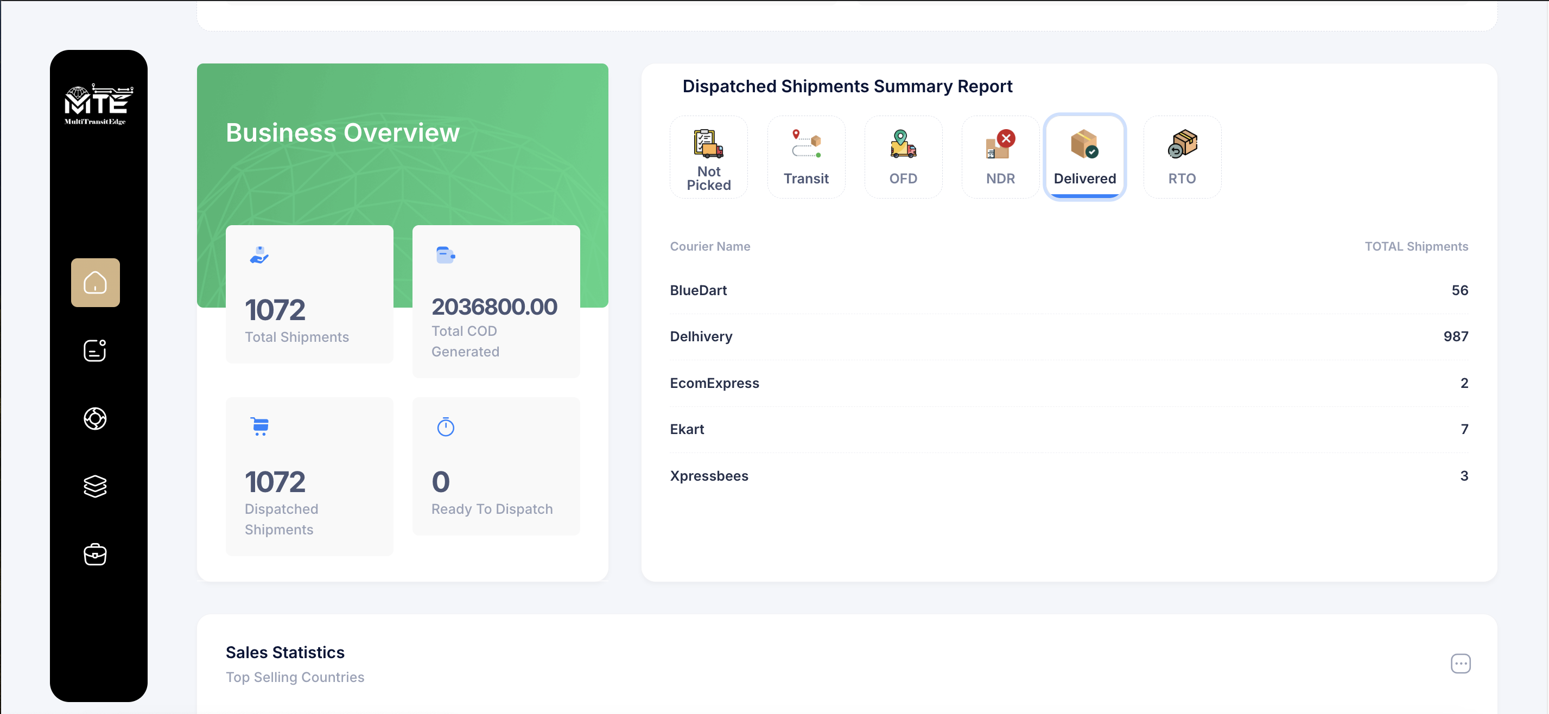This screenshot has height=714, width=1549.
Task: Select the BlueDart courier row
Action: click(1069, 290)
